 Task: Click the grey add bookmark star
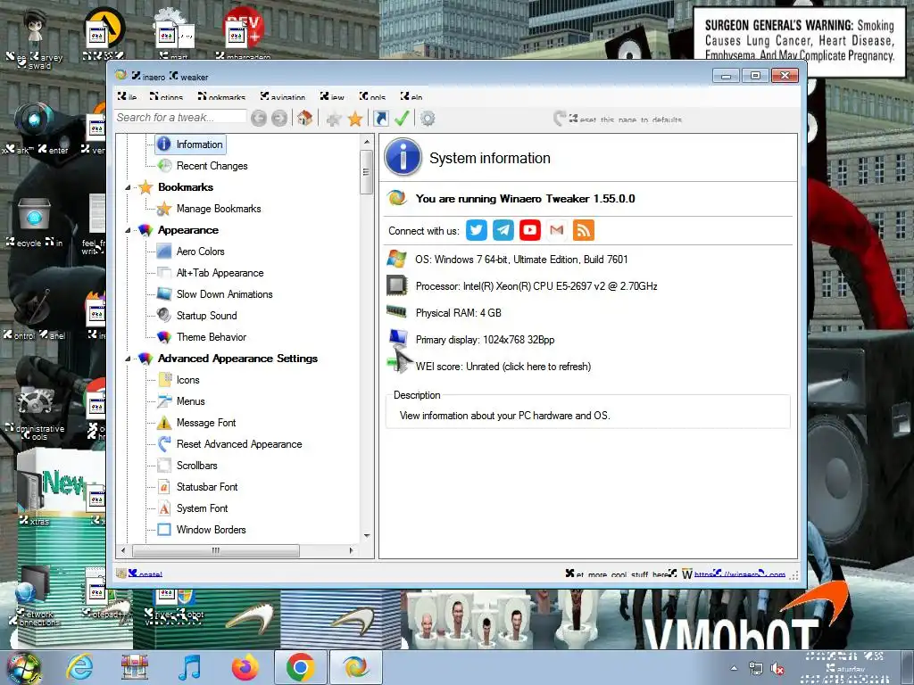point(334,120)
